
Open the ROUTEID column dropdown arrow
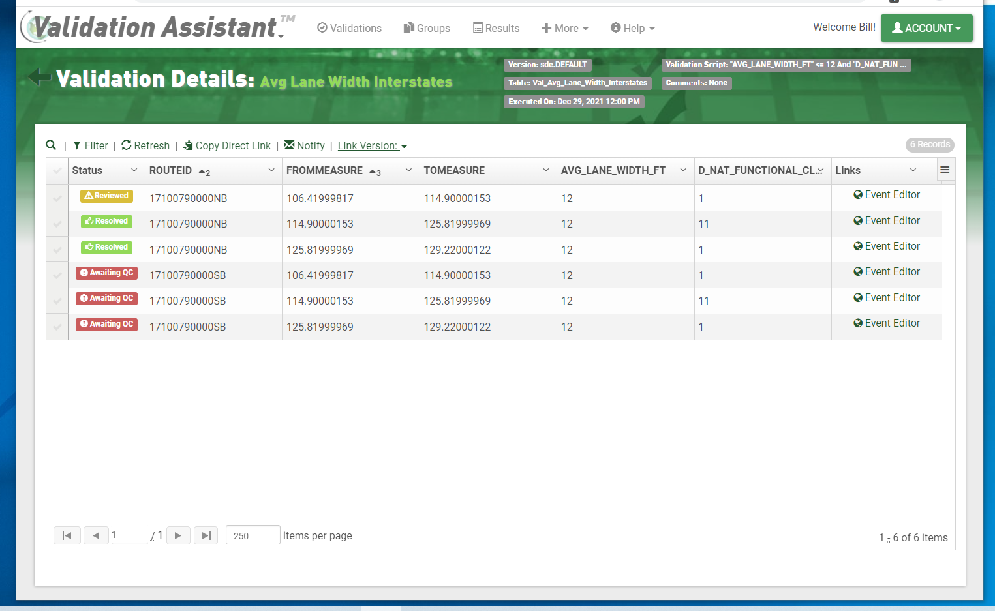[x=271, y=170]
